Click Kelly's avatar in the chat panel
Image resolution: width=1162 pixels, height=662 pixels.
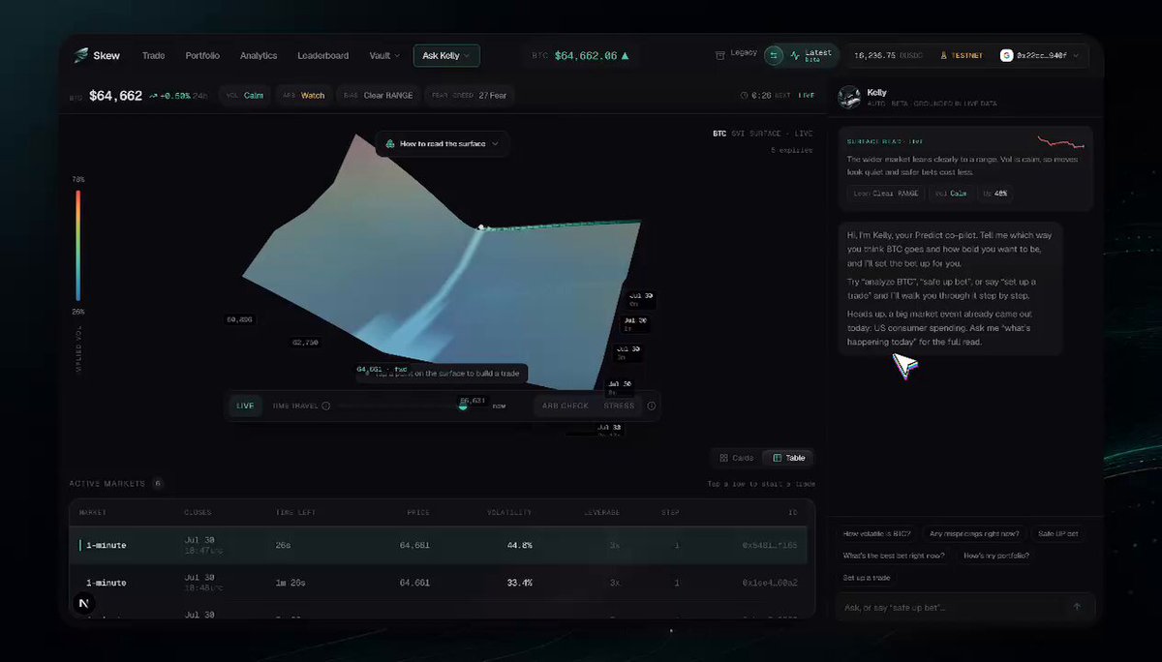[x=849, y=97]
